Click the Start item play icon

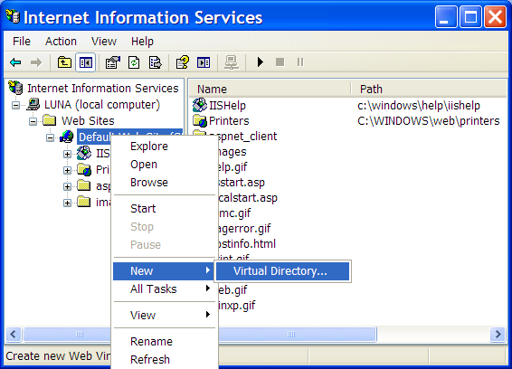pos(260,62)
